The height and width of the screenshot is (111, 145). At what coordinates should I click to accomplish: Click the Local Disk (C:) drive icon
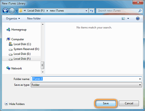pyautogui.click(x=11, y=44)
